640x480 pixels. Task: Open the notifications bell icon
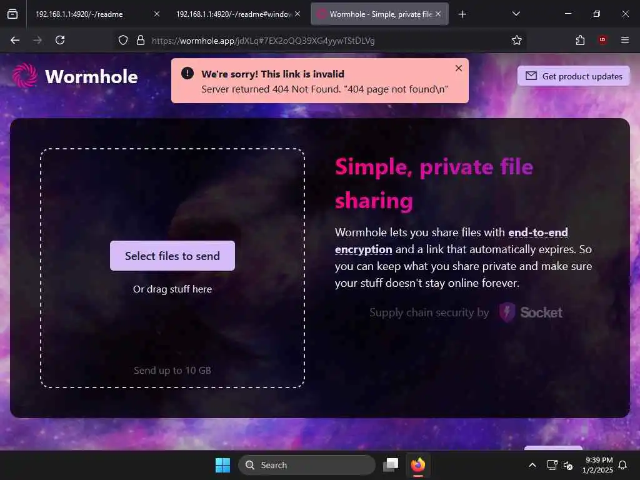pyautogui.click(x=623, y=465)
